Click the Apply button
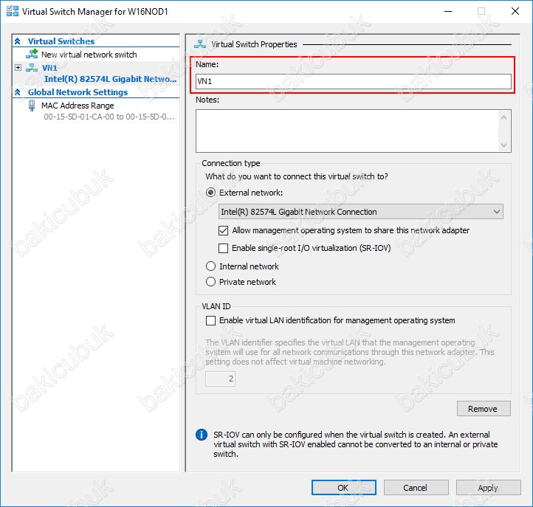 [489, 488]
